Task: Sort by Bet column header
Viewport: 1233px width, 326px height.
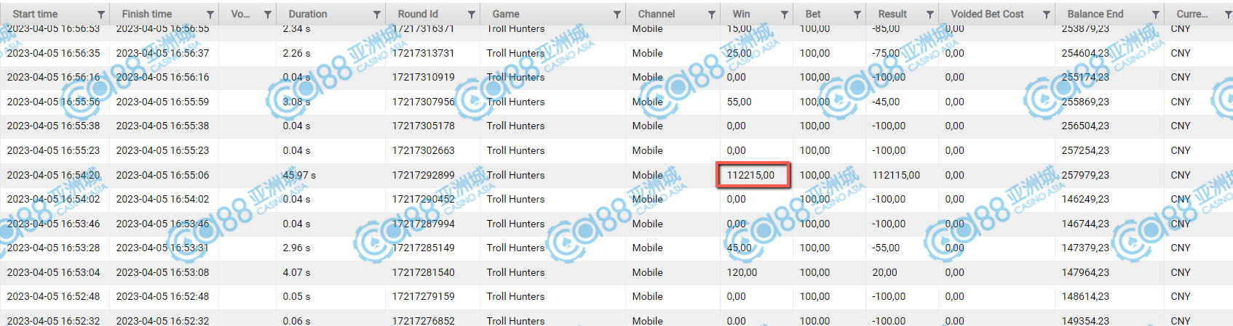Action: (x=813, y=14)
